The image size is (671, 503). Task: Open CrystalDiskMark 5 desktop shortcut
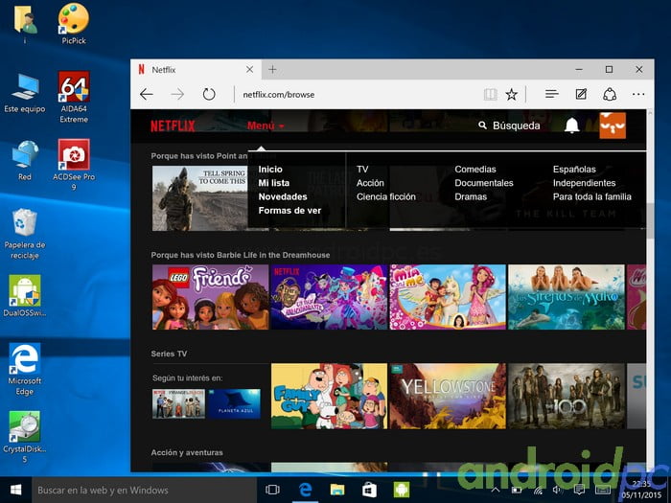pos(25,437)
